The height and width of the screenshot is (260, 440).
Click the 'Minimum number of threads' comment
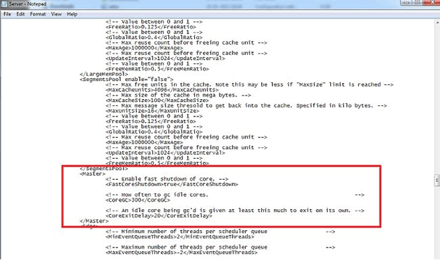click(x=220, y=231)
